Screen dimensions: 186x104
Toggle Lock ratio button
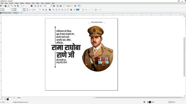29,10
